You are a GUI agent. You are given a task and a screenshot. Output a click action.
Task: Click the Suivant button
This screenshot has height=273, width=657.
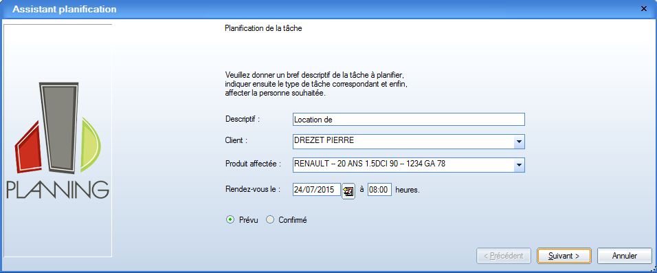[564, 256]
